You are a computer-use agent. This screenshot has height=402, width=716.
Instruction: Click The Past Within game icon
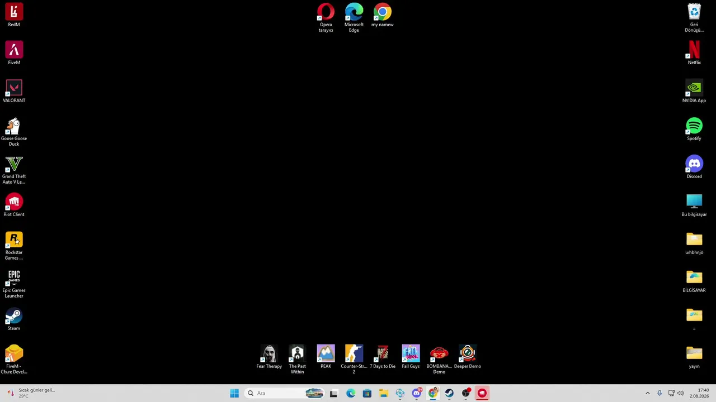(298, 360)
